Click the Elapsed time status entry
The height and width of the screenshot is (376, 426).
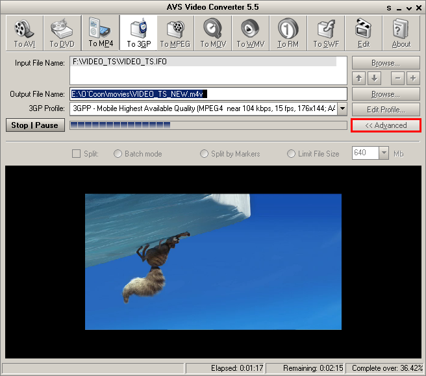pyautogui.click(x=225, y=368)
